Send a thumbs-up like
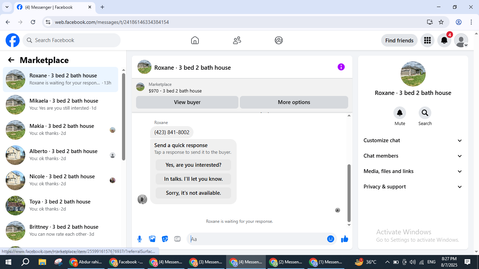479x269 pixels. pos(345,239)
